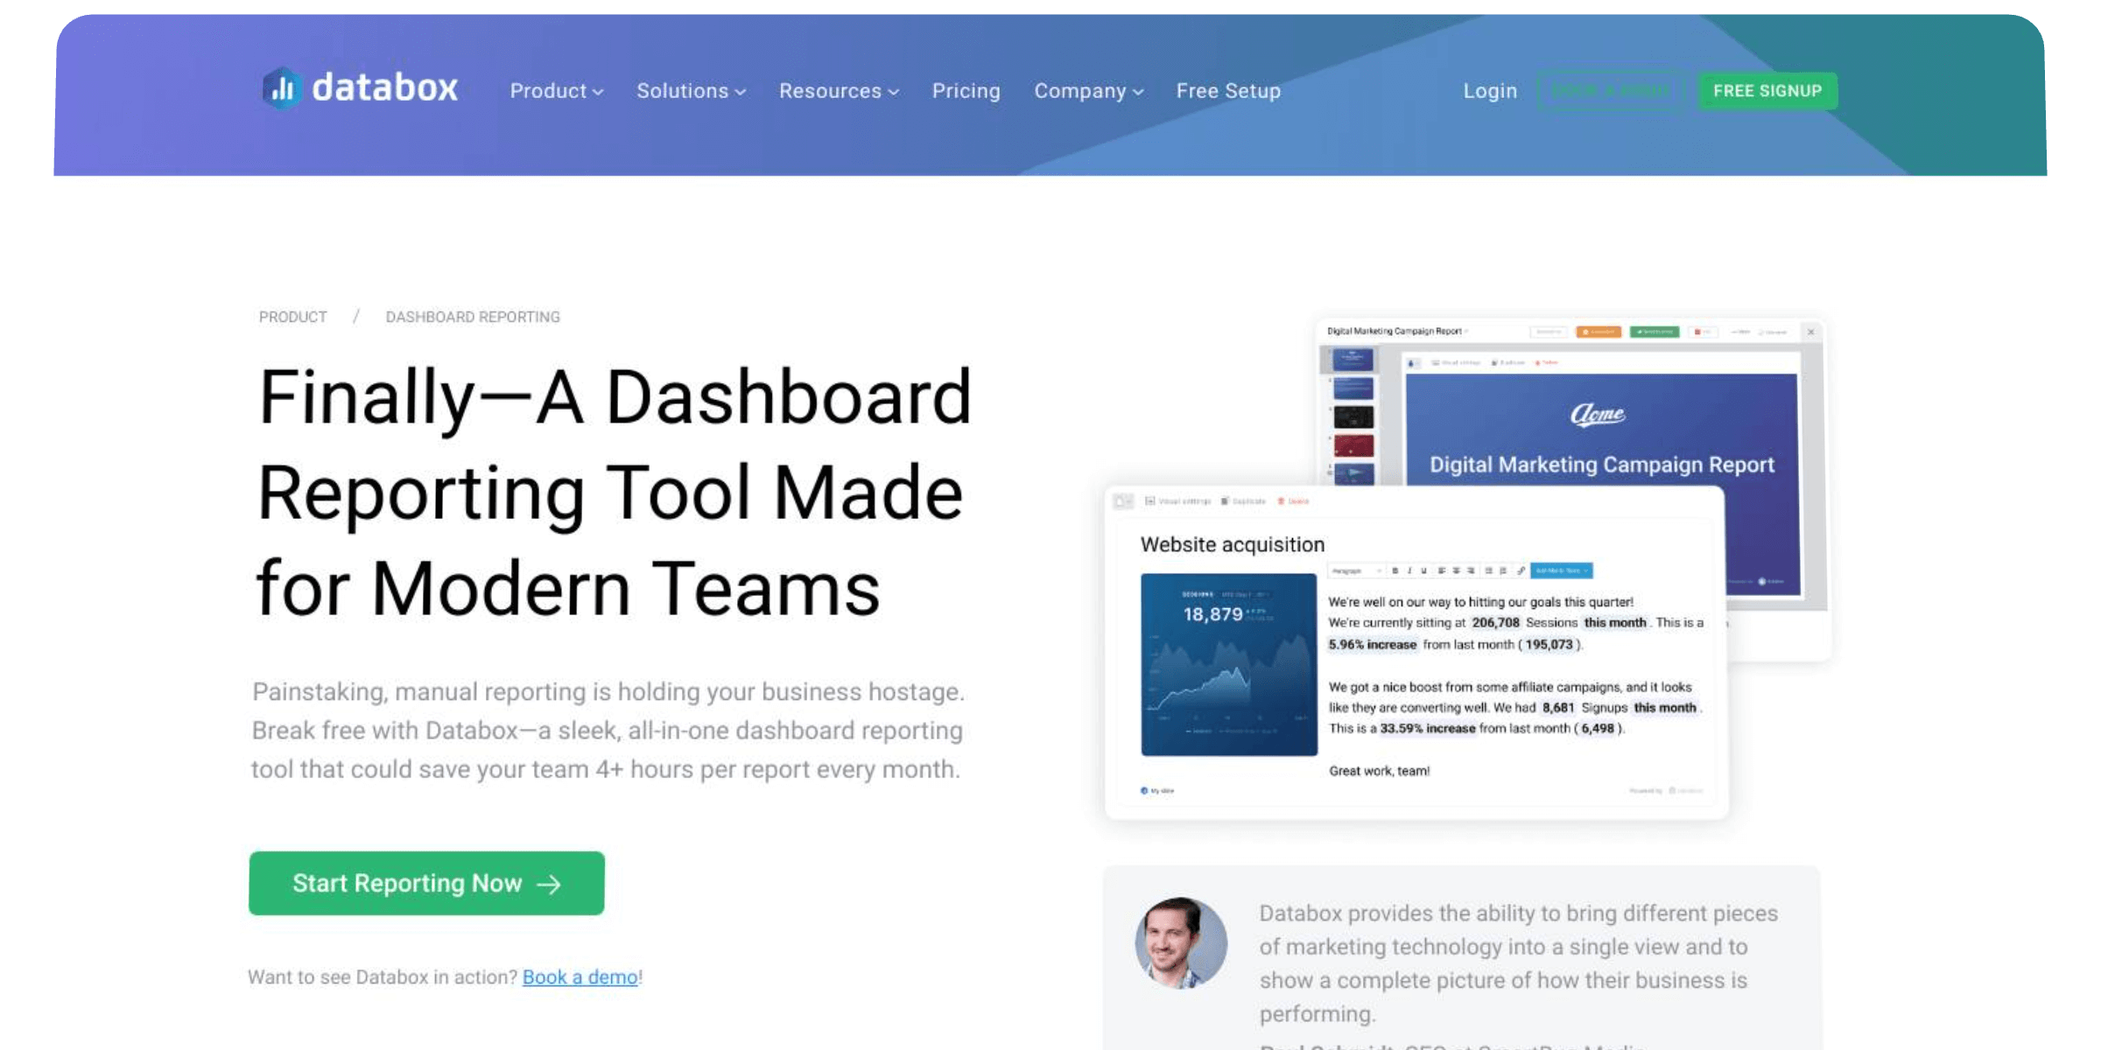Expand the Paragraph style dropdown in the editor
This screenshot has width=2101, height=1050.
[1357, 570]
